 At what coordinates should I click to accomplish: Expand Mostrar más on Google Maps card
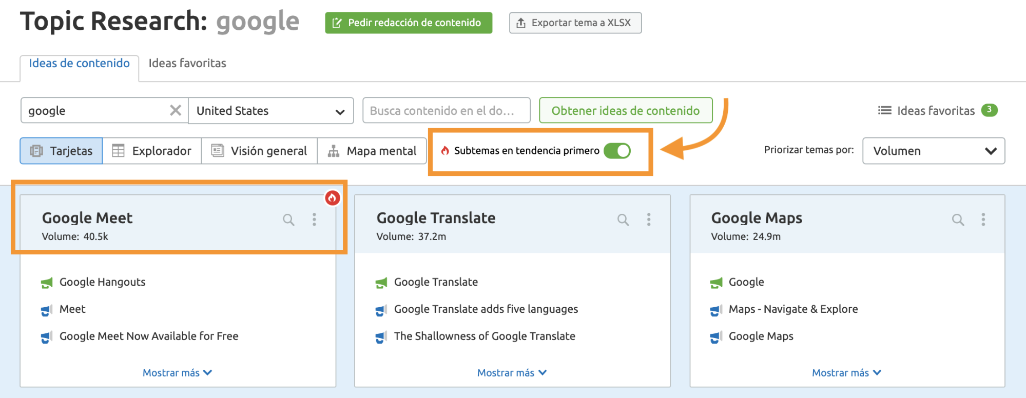click(846, 373)
